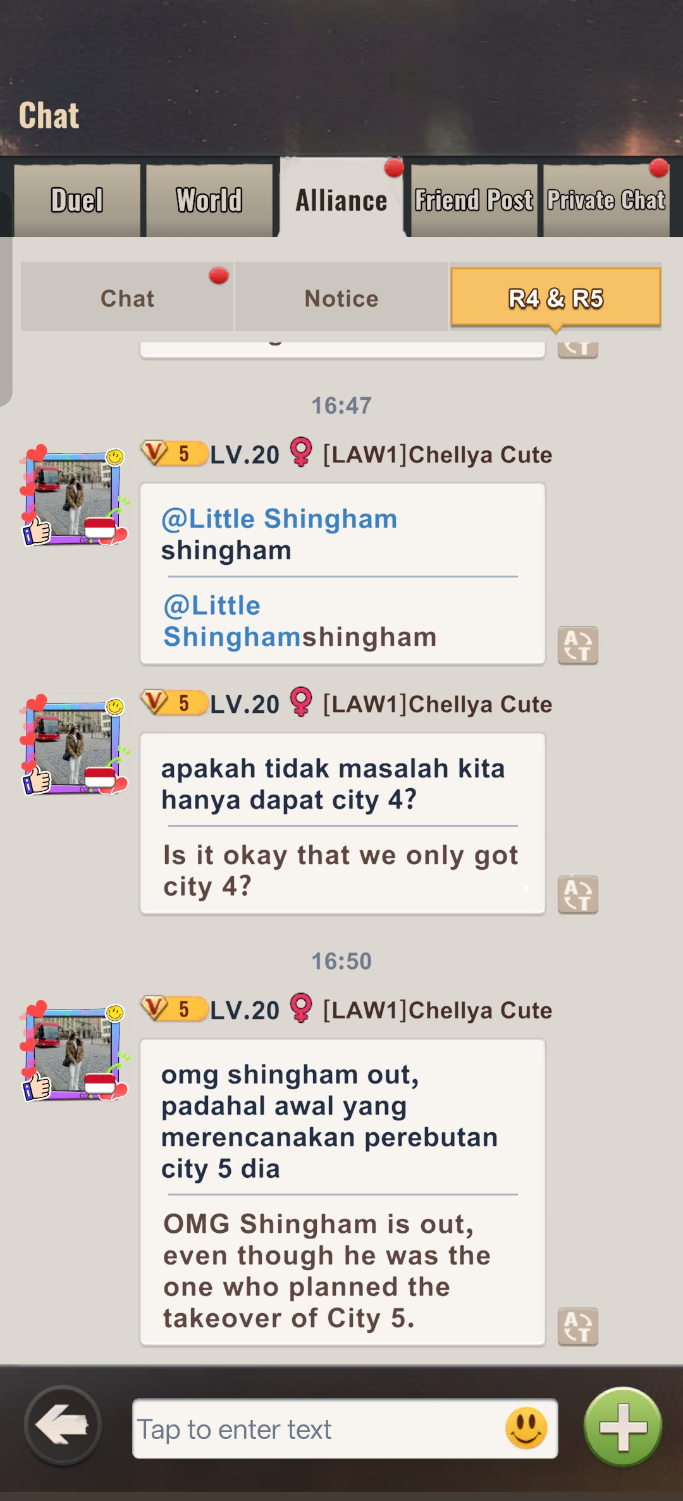683x1501 pixels.
Task: Tap the female gender icon on the 16:50 message
Action: pyautogui.click(x=301, y=1009)
